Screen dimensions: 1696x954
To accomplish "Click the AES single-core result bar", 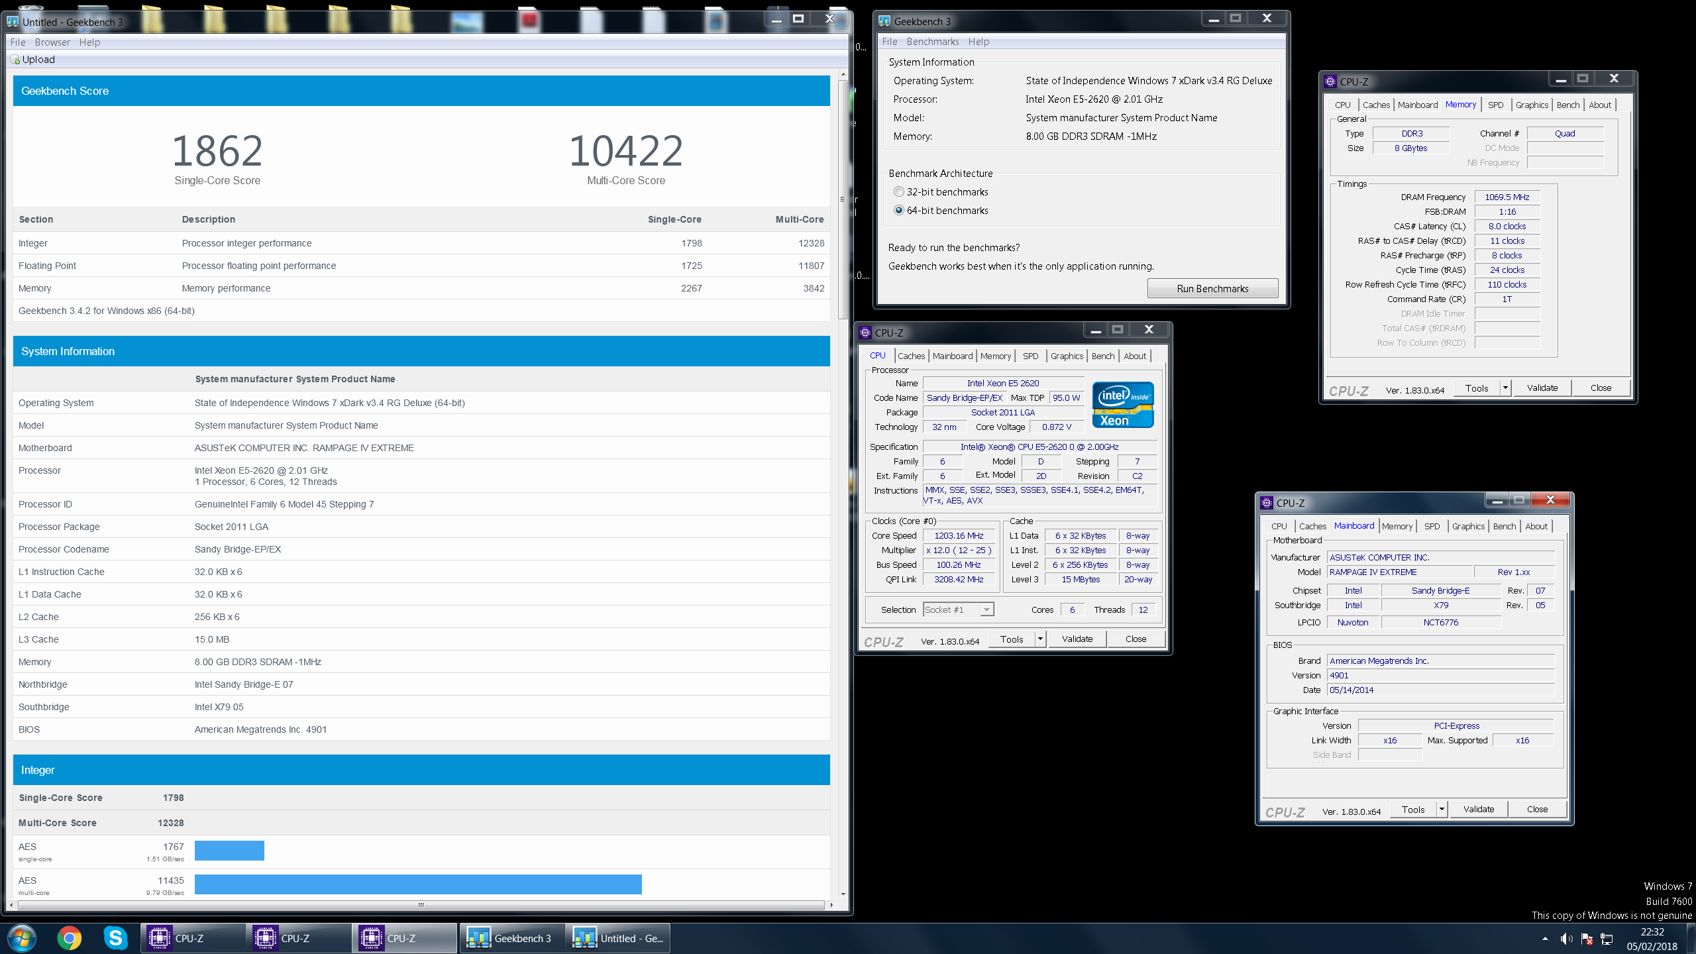I will (229, 851).
